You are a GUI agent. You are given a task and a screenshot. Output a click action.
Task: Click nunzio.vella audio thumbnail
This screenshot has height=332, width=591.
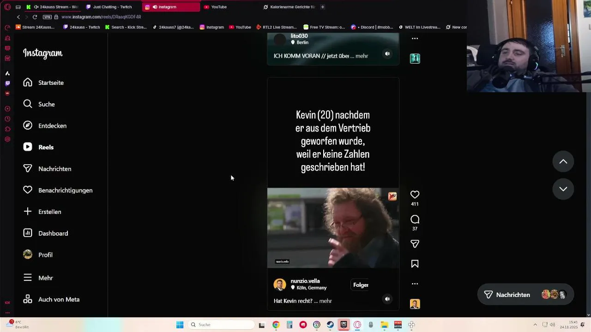point(415,304)
